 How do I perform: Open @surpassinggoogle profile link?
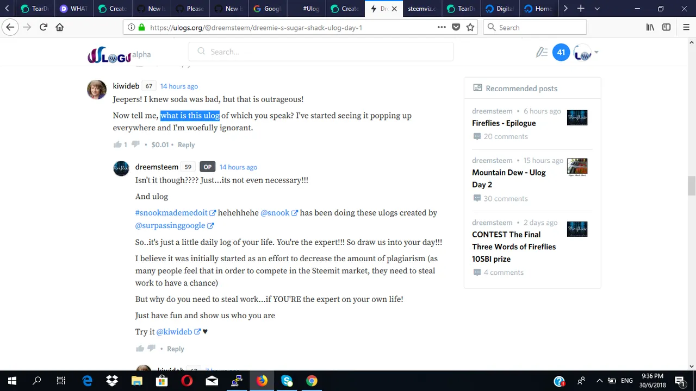tap(175, 225)
